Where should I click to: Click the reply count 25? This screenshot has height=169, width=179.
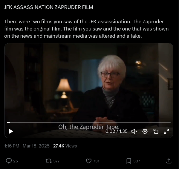(x=16, y=161)
